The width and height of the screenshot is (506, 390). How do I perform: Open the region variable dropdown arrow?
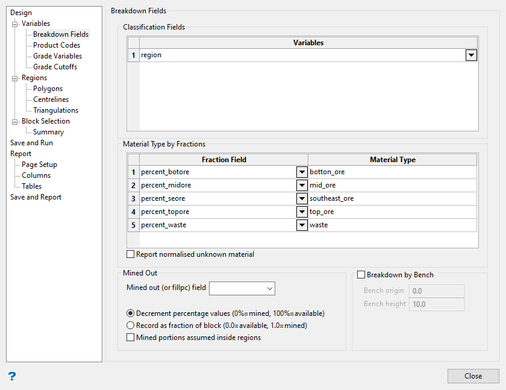471,55
